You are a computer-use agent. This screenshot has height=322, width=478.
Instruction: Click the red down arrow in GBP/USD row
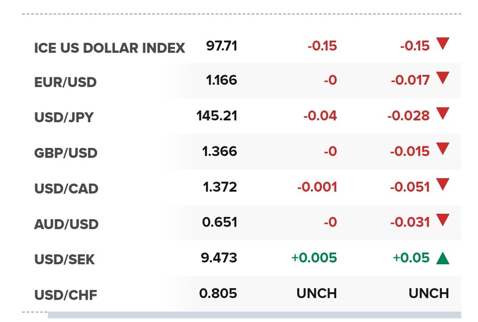click(x=442, y=149)
